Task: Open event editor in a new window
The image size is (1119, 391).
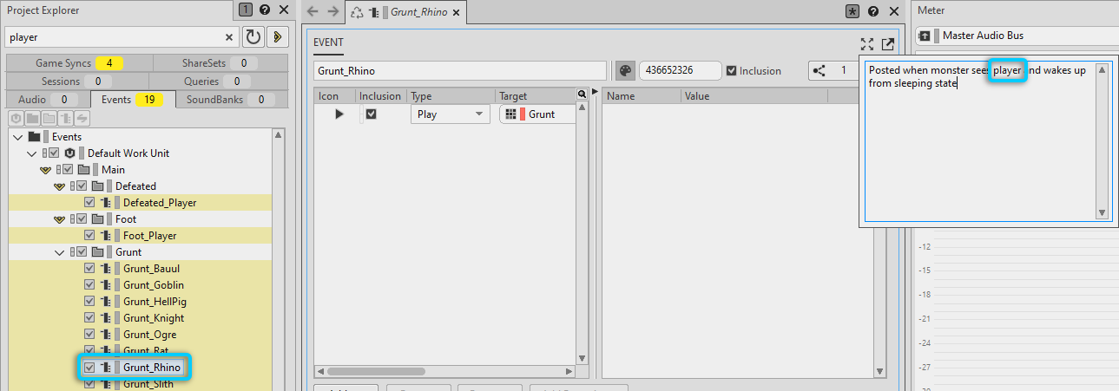Action: coord(887,44)
